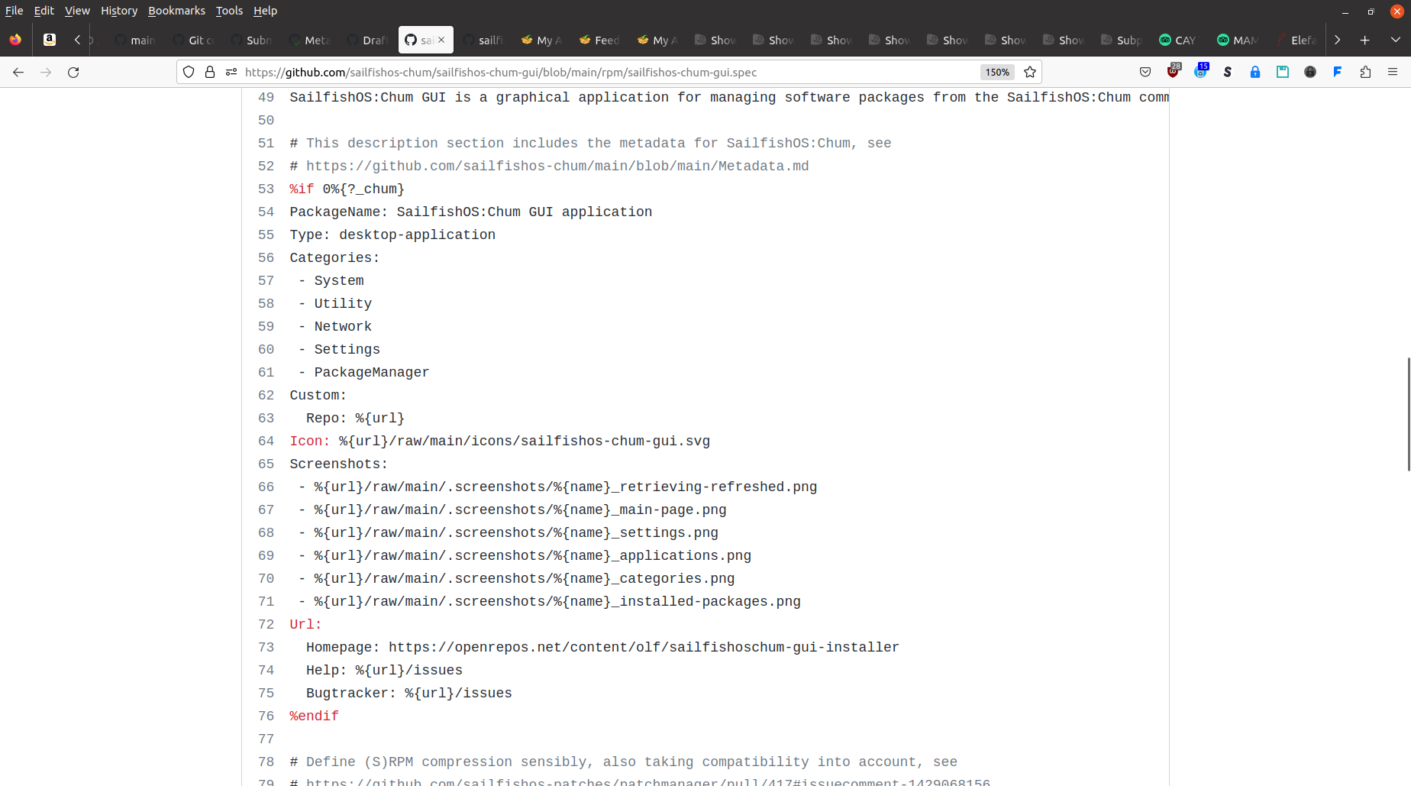This screenshot has width=1411, height=786.
Task: List all tabs with the chevron dropdown
Action: [1394, 40]
